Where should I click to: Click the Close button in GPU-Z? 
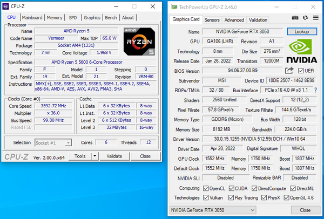point(305,210)
